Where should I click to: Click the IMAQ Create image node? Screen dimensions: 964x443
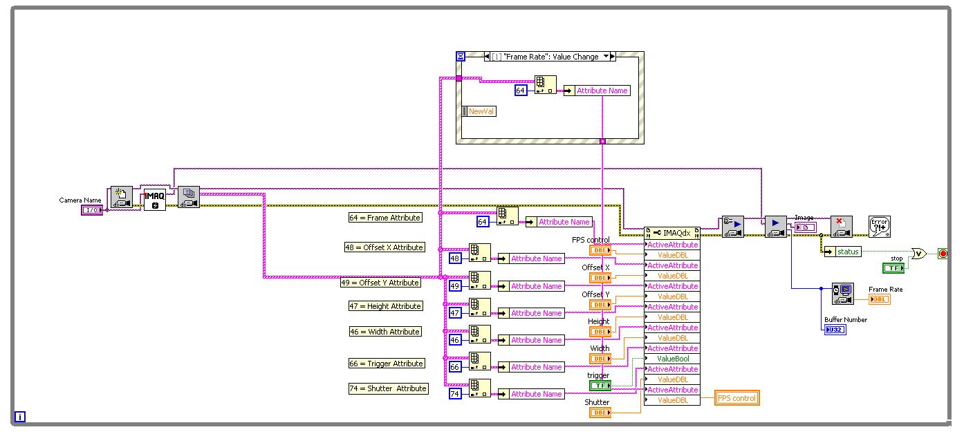(x=154, y=200)
